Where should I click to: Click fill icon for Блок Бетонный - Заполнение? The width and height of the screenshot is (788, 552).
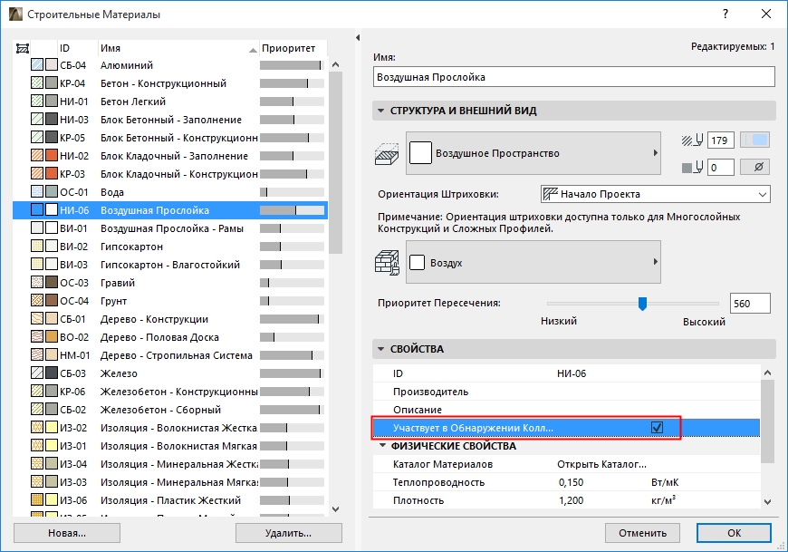(x=37, y=119)
